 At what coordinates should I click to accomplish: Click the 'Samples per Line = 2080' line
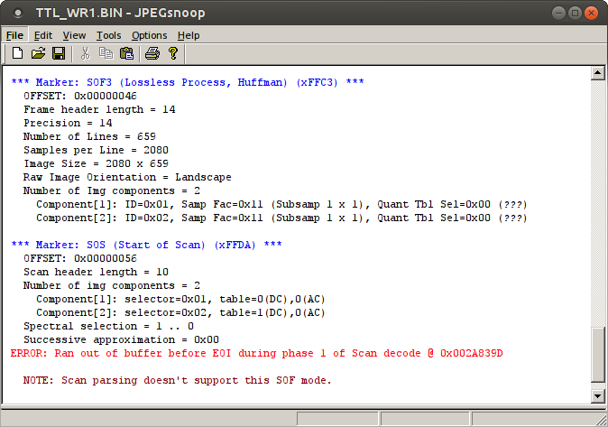pyautogui.click(x=97, y=150)
